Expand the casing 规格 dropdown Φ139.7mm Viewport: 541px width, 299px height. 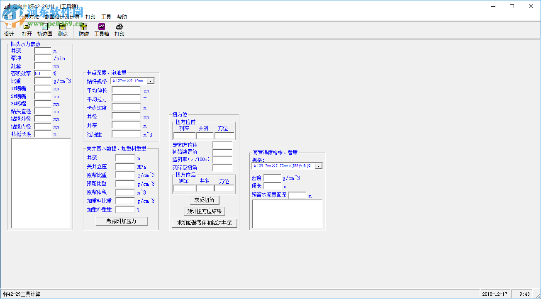319,166
